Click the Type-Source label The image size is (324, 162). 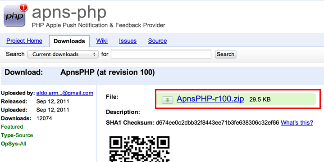17,135
